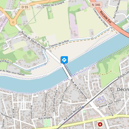The height and width of the screenshot is (129, 129).
Task: Click the power tower square near Chemin de la Glayre
Action: pos(43,7)
